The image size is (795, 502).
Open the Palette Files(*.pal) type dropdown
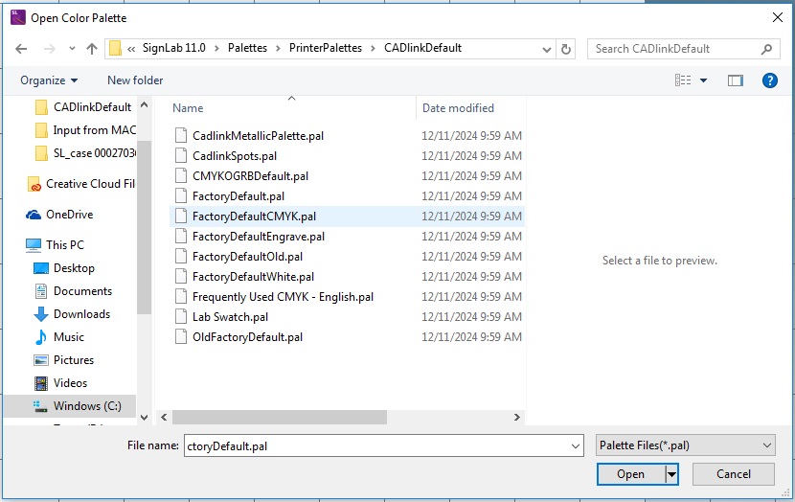pyautogui.click(x=686, y=445)
